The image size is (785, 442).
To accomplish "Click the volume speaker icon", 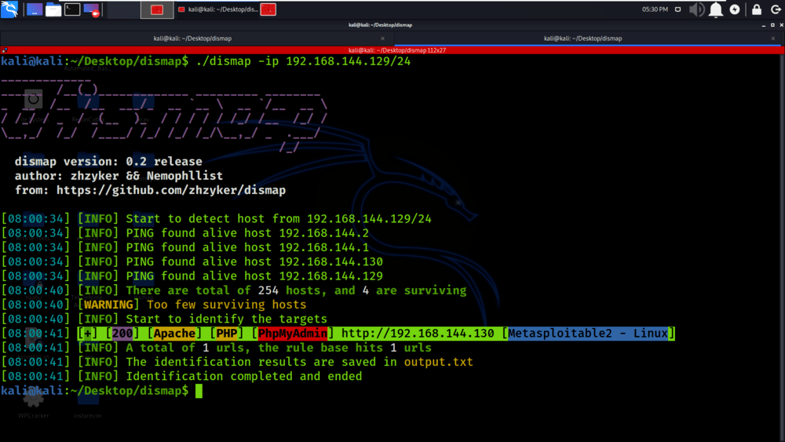I will click(x=696, y=9).
